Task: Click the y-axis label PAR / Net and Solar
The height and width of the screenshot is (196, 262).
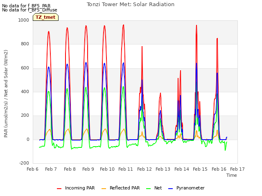Action: coord(6,94)
